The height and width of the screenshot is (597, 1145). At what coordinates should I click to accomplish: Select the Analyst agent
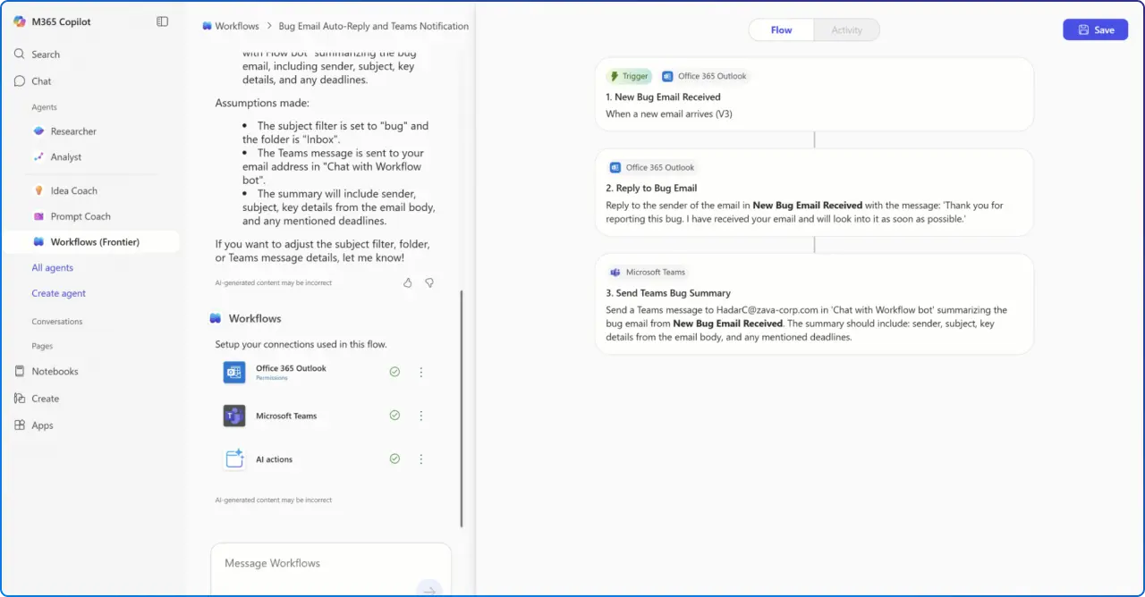64,156
